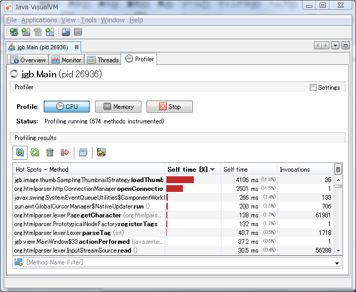Image resolution: width=356 pixels, height=292 pixels.
Task: Click the Reset collected results icon
Action: [65, 152]
